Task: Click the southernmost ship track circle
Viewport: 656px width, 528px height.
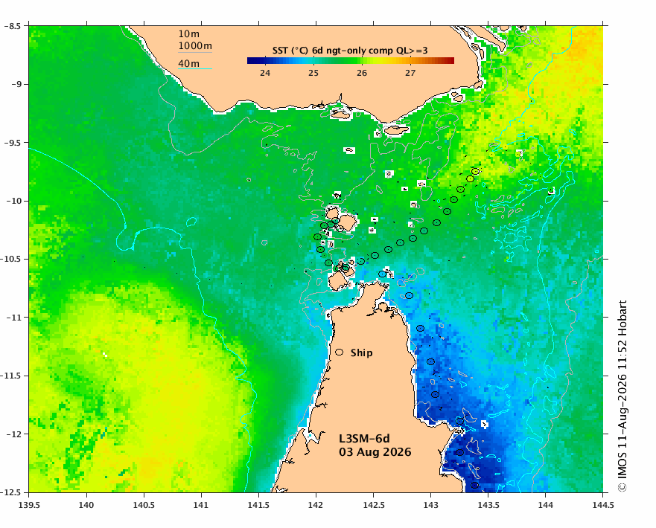Action: point(474,486)
